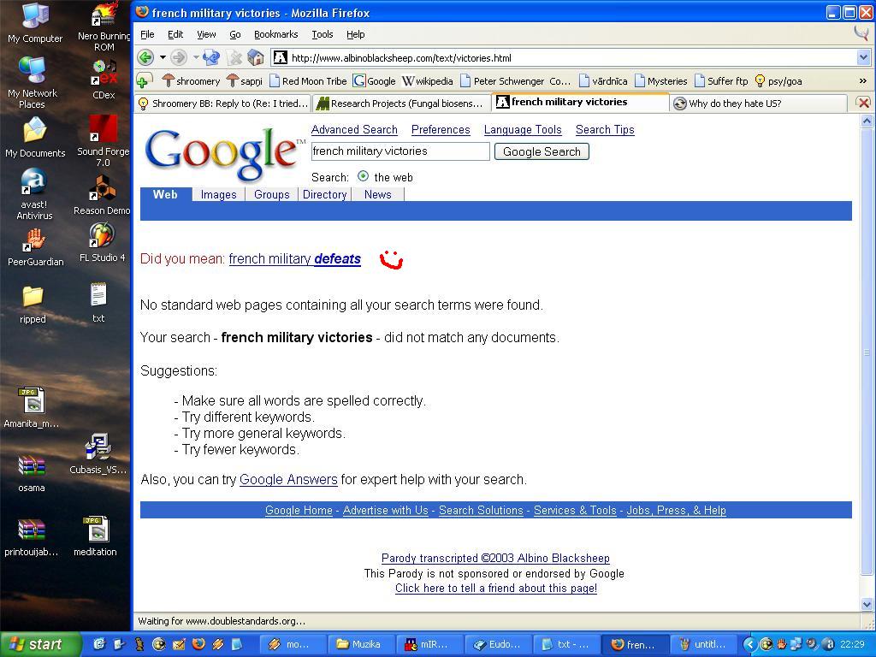
Task: Open the Advanced Search link
Action: [x=354, y=130]
